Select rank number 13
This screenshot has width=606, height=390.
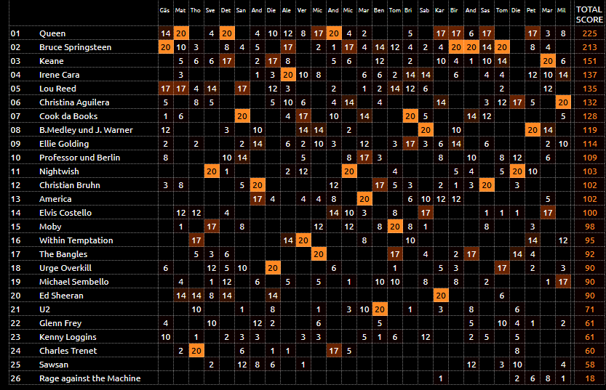pos(15,199)
